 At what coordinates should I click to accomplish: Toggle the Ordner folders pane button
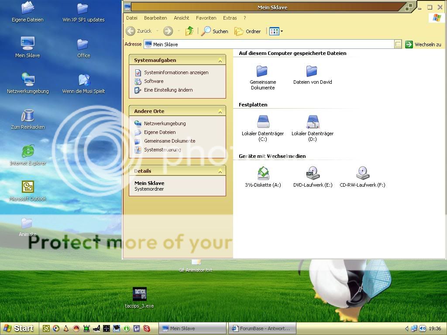(248, 31)
